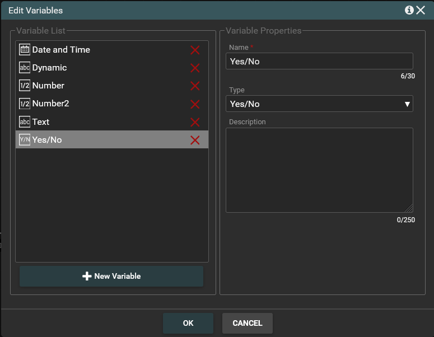Open the Type dropdown
The height and width of the screenshot is (337, 434).
coord(319,104)
